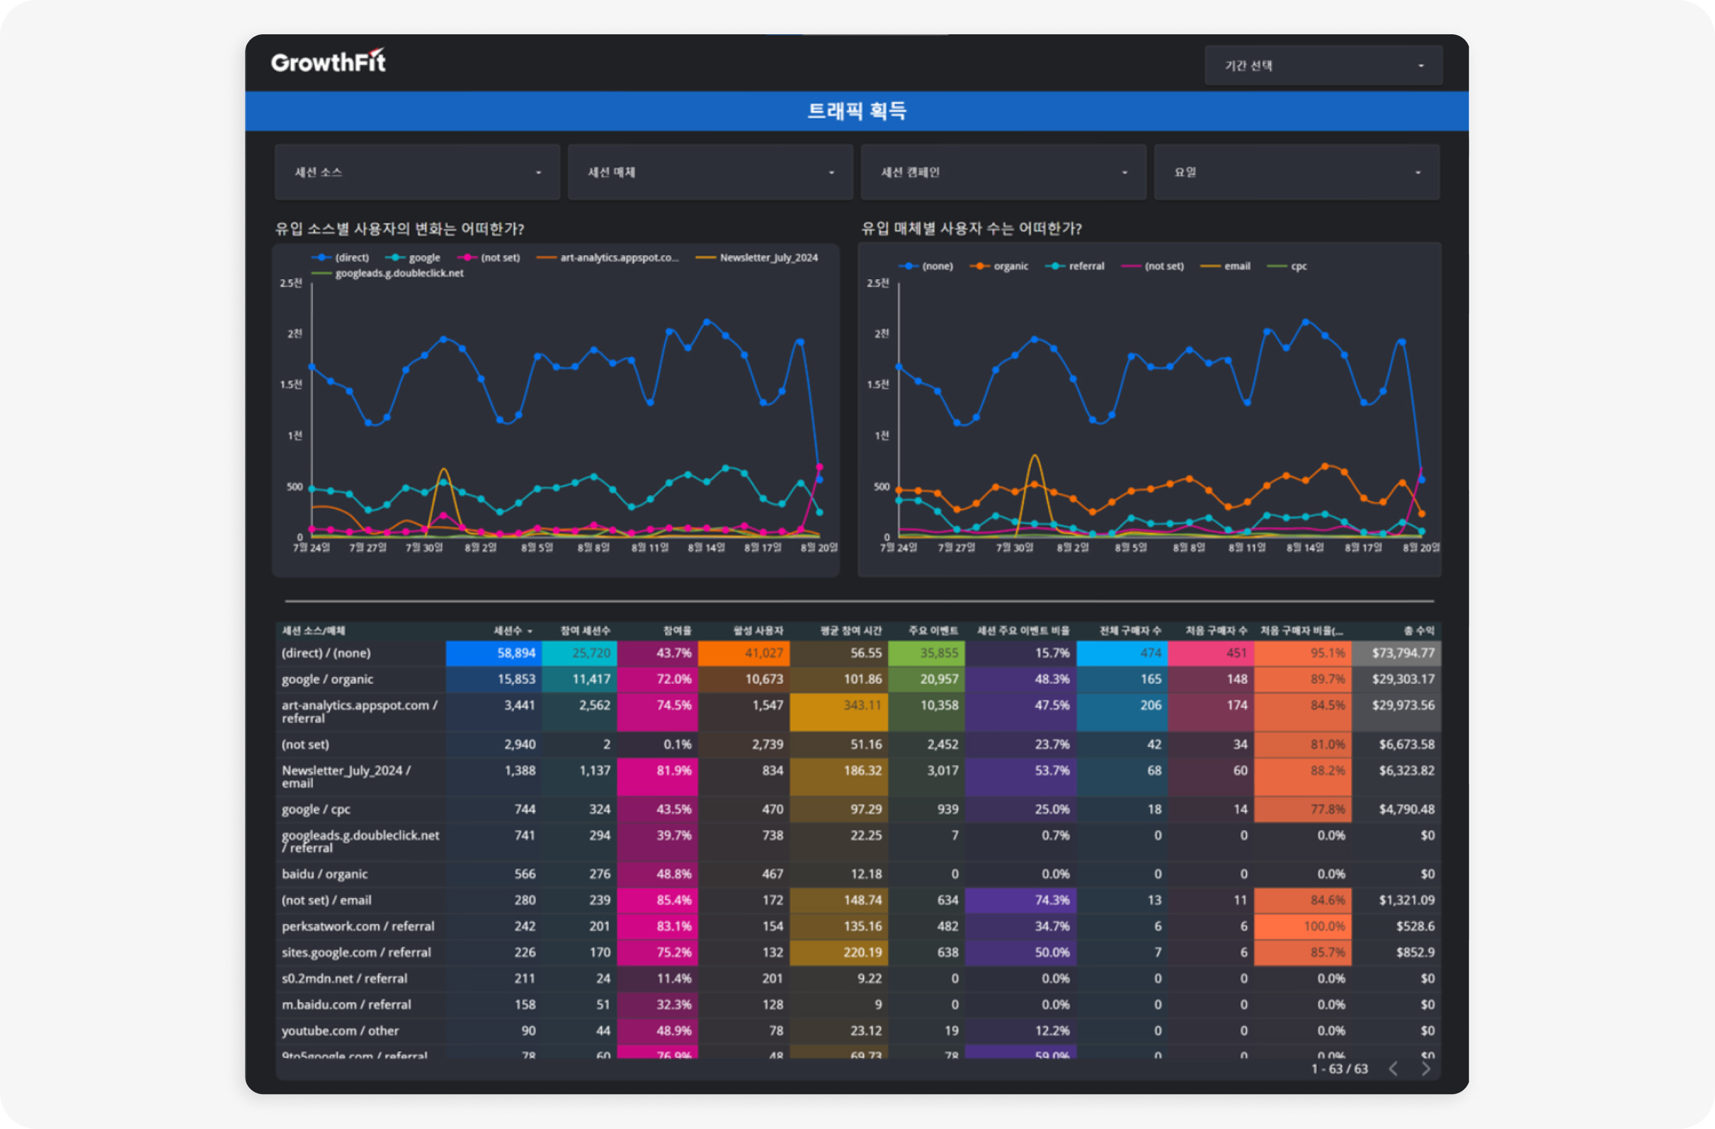Click the 58,894 sessions cell
The height and width of the screenshot is (1129, 1715).
pyautogui.click(x=494, y=653)
